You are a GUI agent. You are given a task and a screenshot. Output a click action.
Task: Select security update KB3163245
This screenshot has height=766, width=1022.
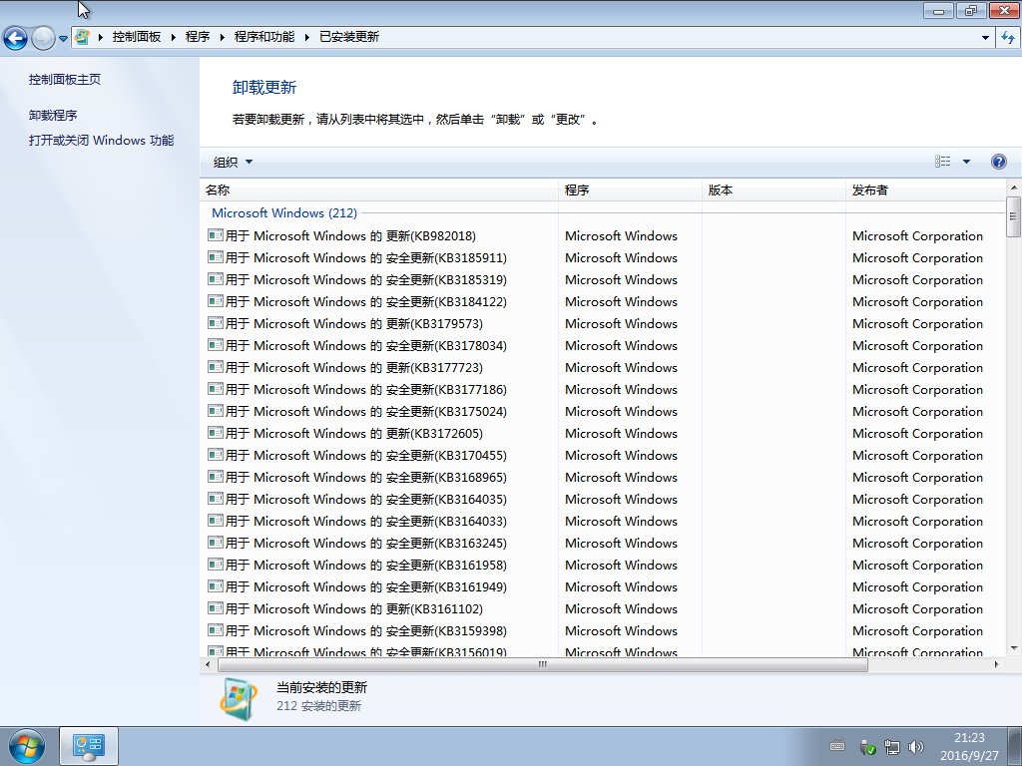point(603,544)
